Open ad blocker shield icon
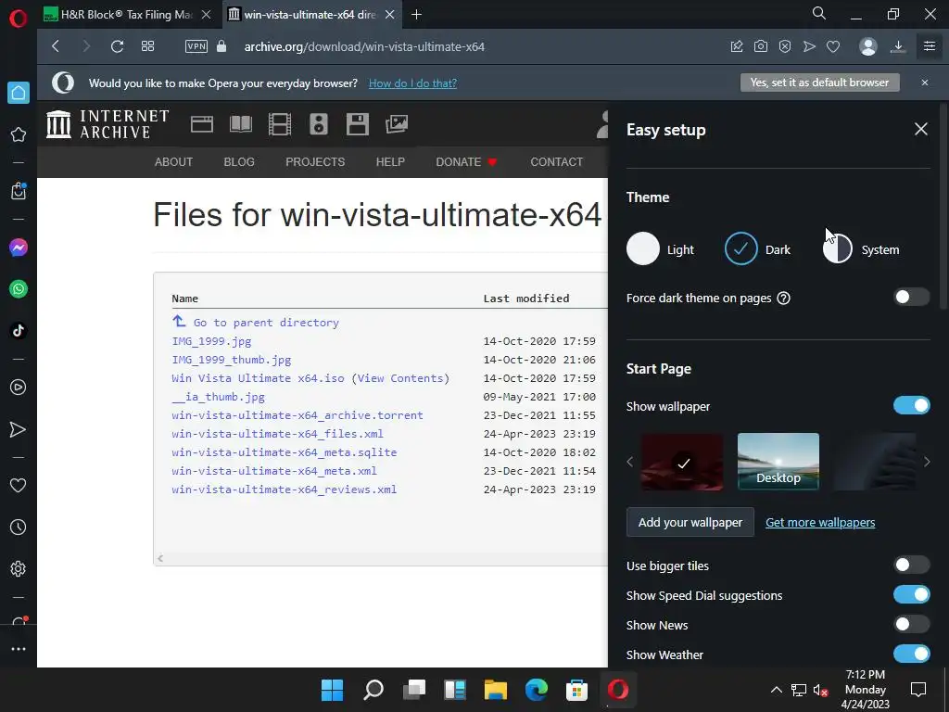Screen dimensions: 949x712 pyautogui.click(x=785, y=46)
